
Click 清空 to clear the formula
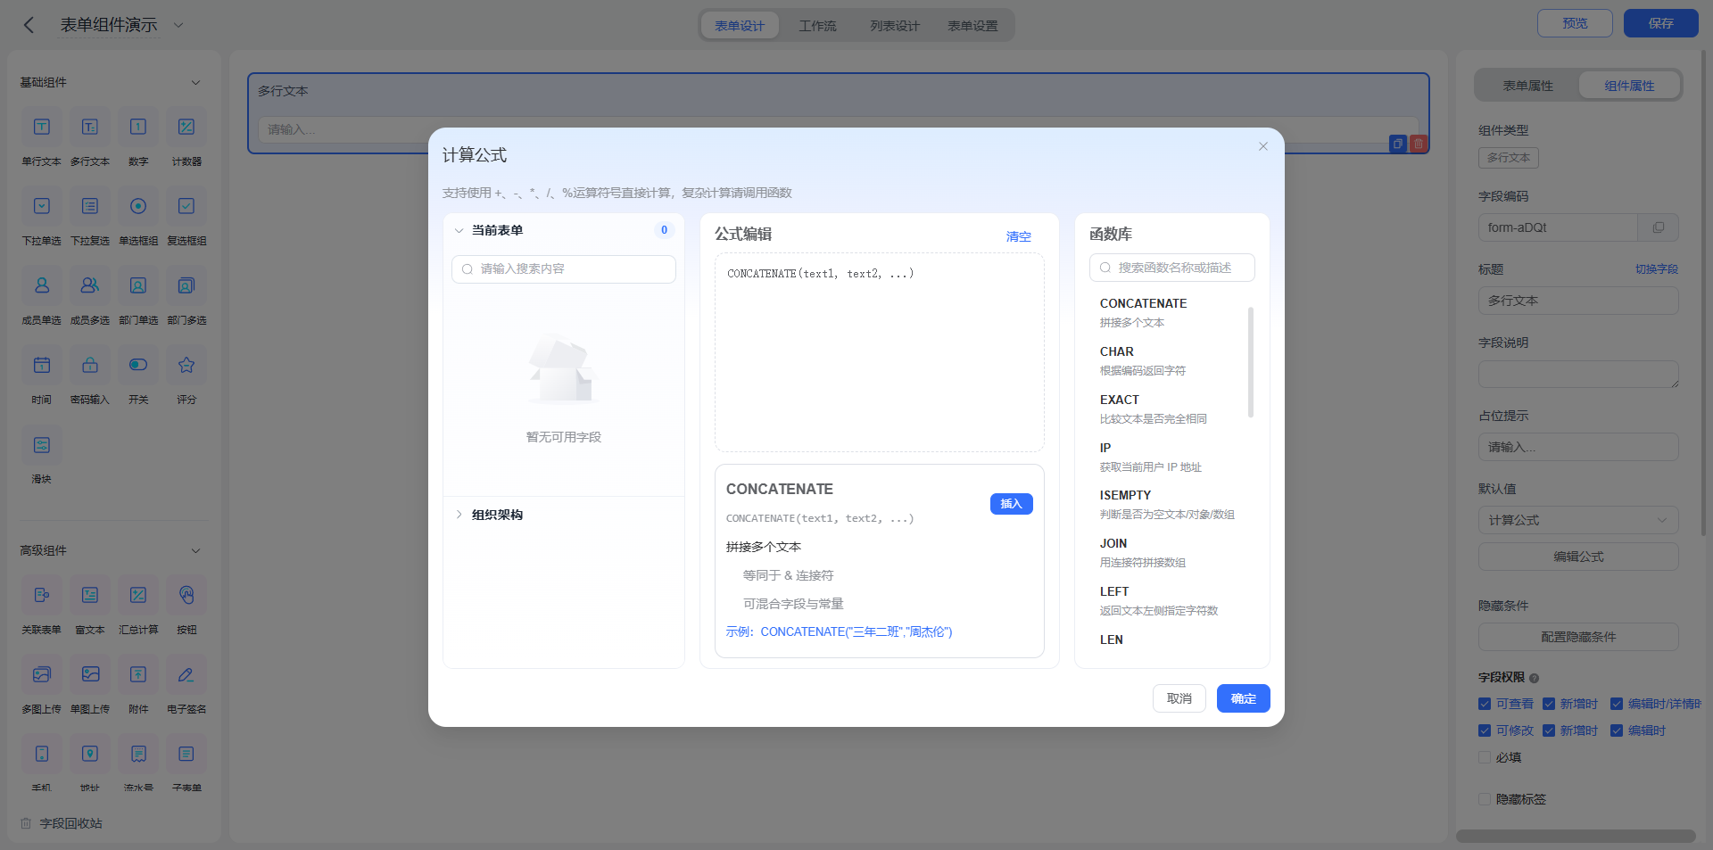1019,236
